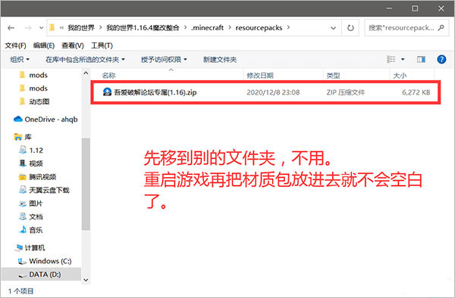455x298 pixels.
Task: Select 计算机 in navigation pane
Action: coord(30,248)
